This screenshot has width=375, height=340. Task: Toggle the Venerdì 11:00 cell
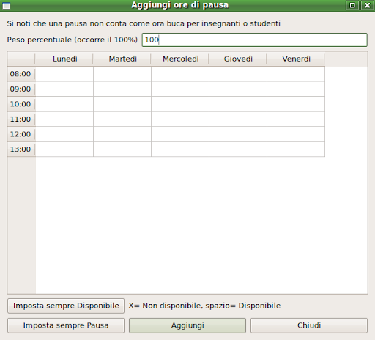click(296, 119)
